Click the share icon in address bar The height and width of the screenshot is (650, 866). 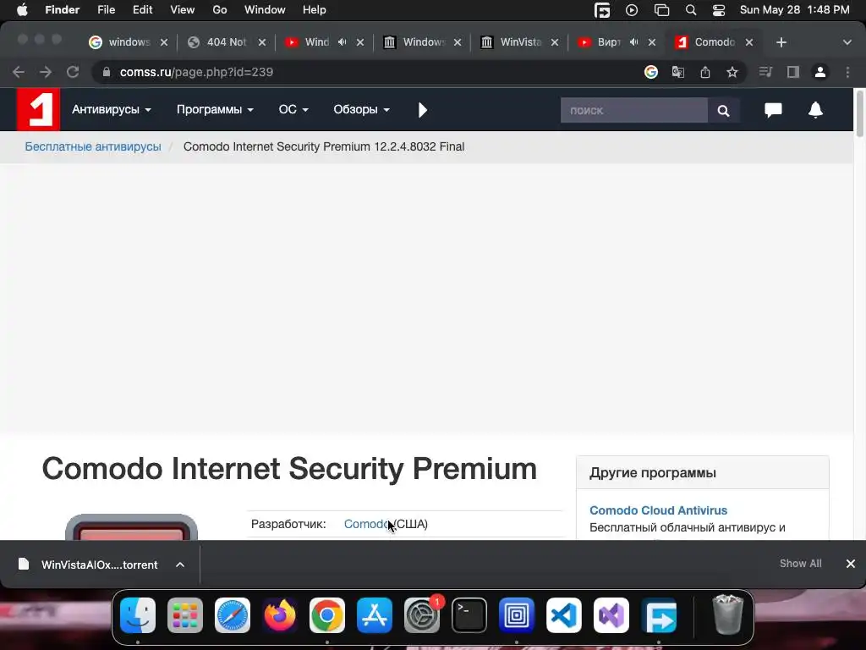(x=704, y=72)
